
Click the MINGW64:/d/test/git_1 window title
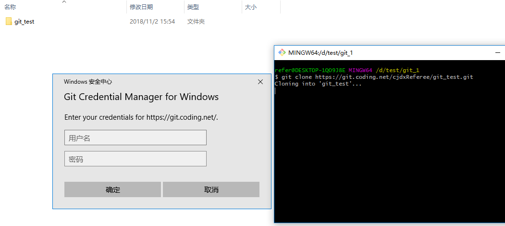(320, 53)
